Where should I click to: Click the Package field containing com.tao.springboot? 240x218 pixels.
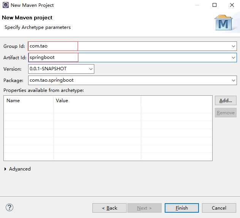click(132, 81)
